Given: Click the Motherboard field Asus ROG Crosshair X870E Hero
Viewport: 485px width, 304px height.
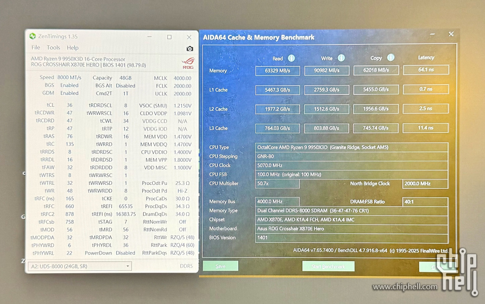Looking at the screenshot, I should click(352, 229).
